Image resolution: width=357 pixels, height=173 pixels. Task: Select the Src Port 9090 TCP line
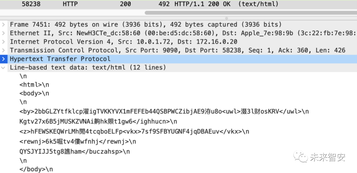pos(177,51)
